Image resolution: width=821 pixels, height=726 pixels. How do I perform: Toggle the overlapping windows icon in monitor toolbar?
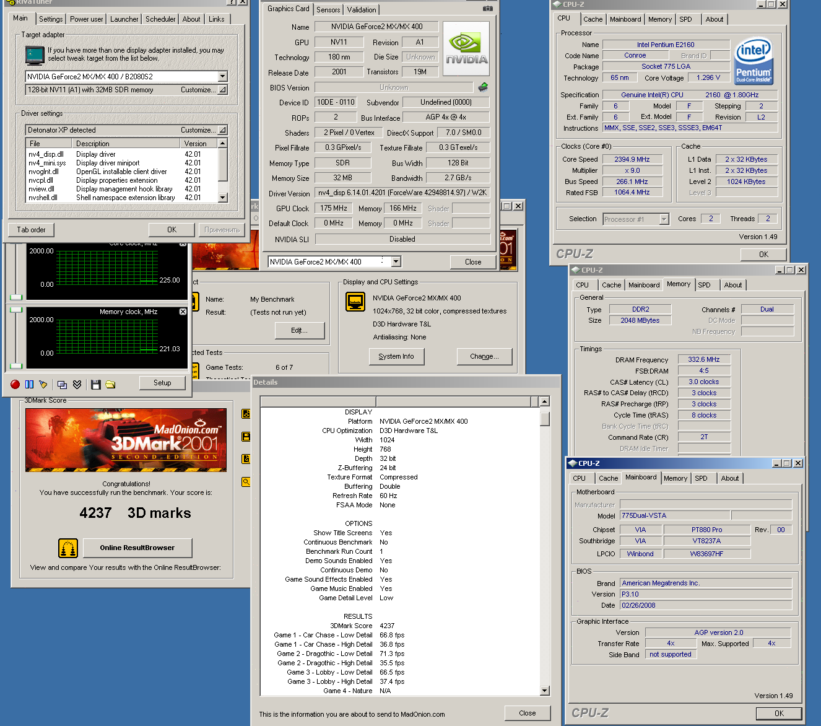click(x=62, y=384)
